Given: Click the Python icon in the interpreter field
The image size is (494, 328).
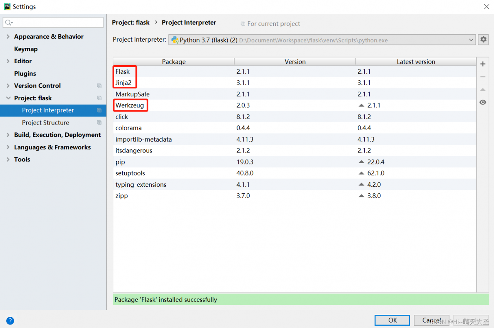Looking at the screenshot, I should pos(175,40).
